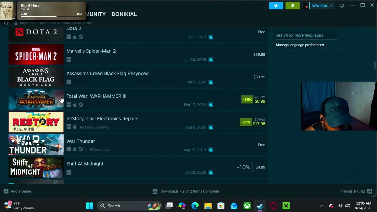
Task: Click the $8.99 price of Shift At Midnight
Action: 260,167
